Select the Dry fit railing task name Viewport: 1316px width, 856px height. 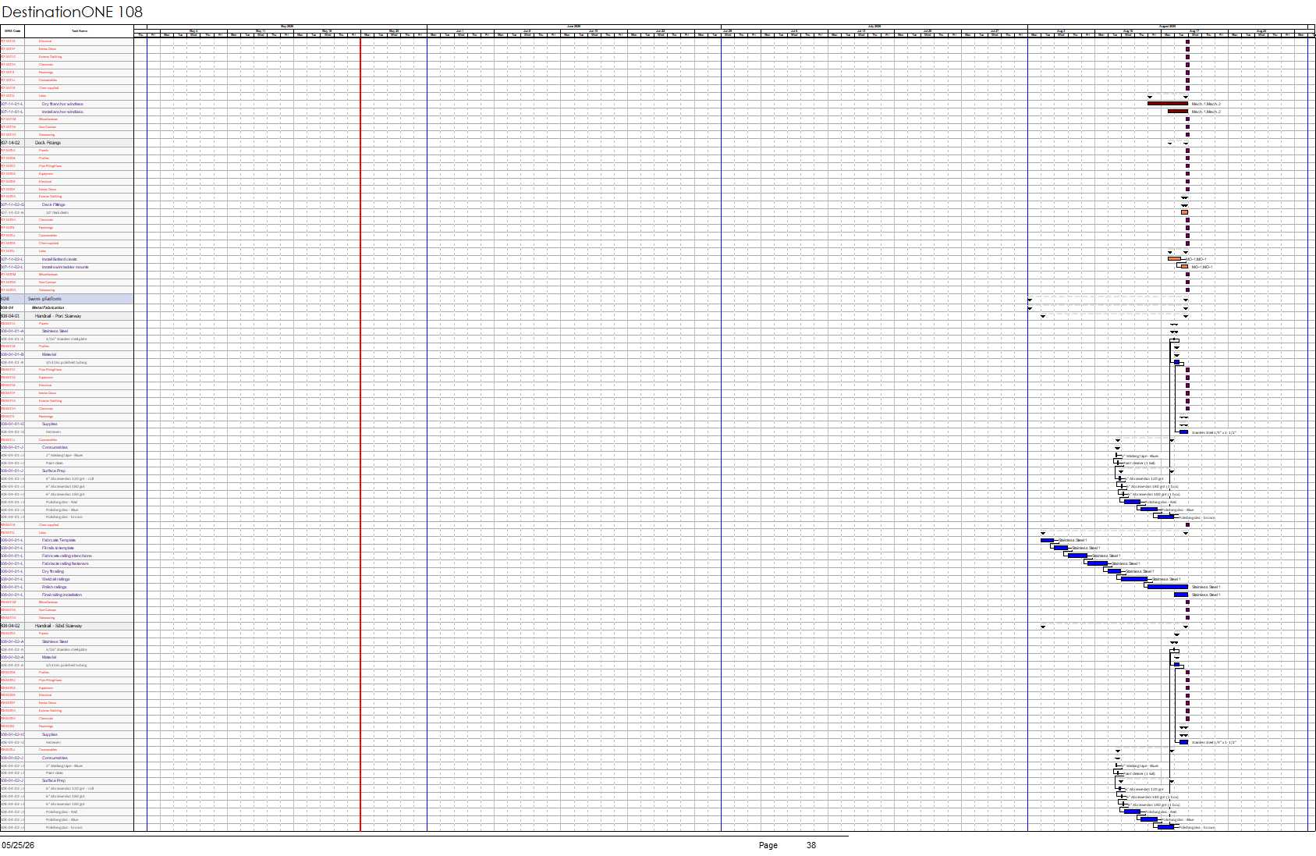pos(53,571)
